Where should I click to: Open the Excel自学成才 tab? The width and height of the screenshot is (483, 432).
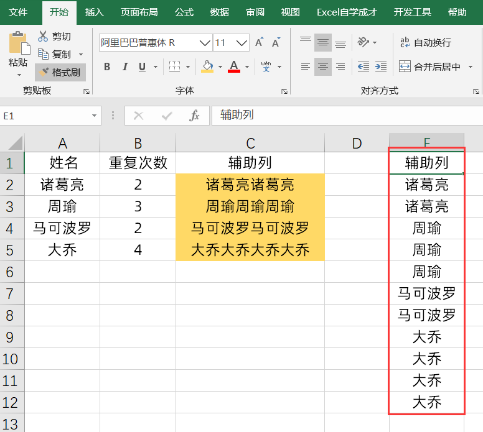347,12
